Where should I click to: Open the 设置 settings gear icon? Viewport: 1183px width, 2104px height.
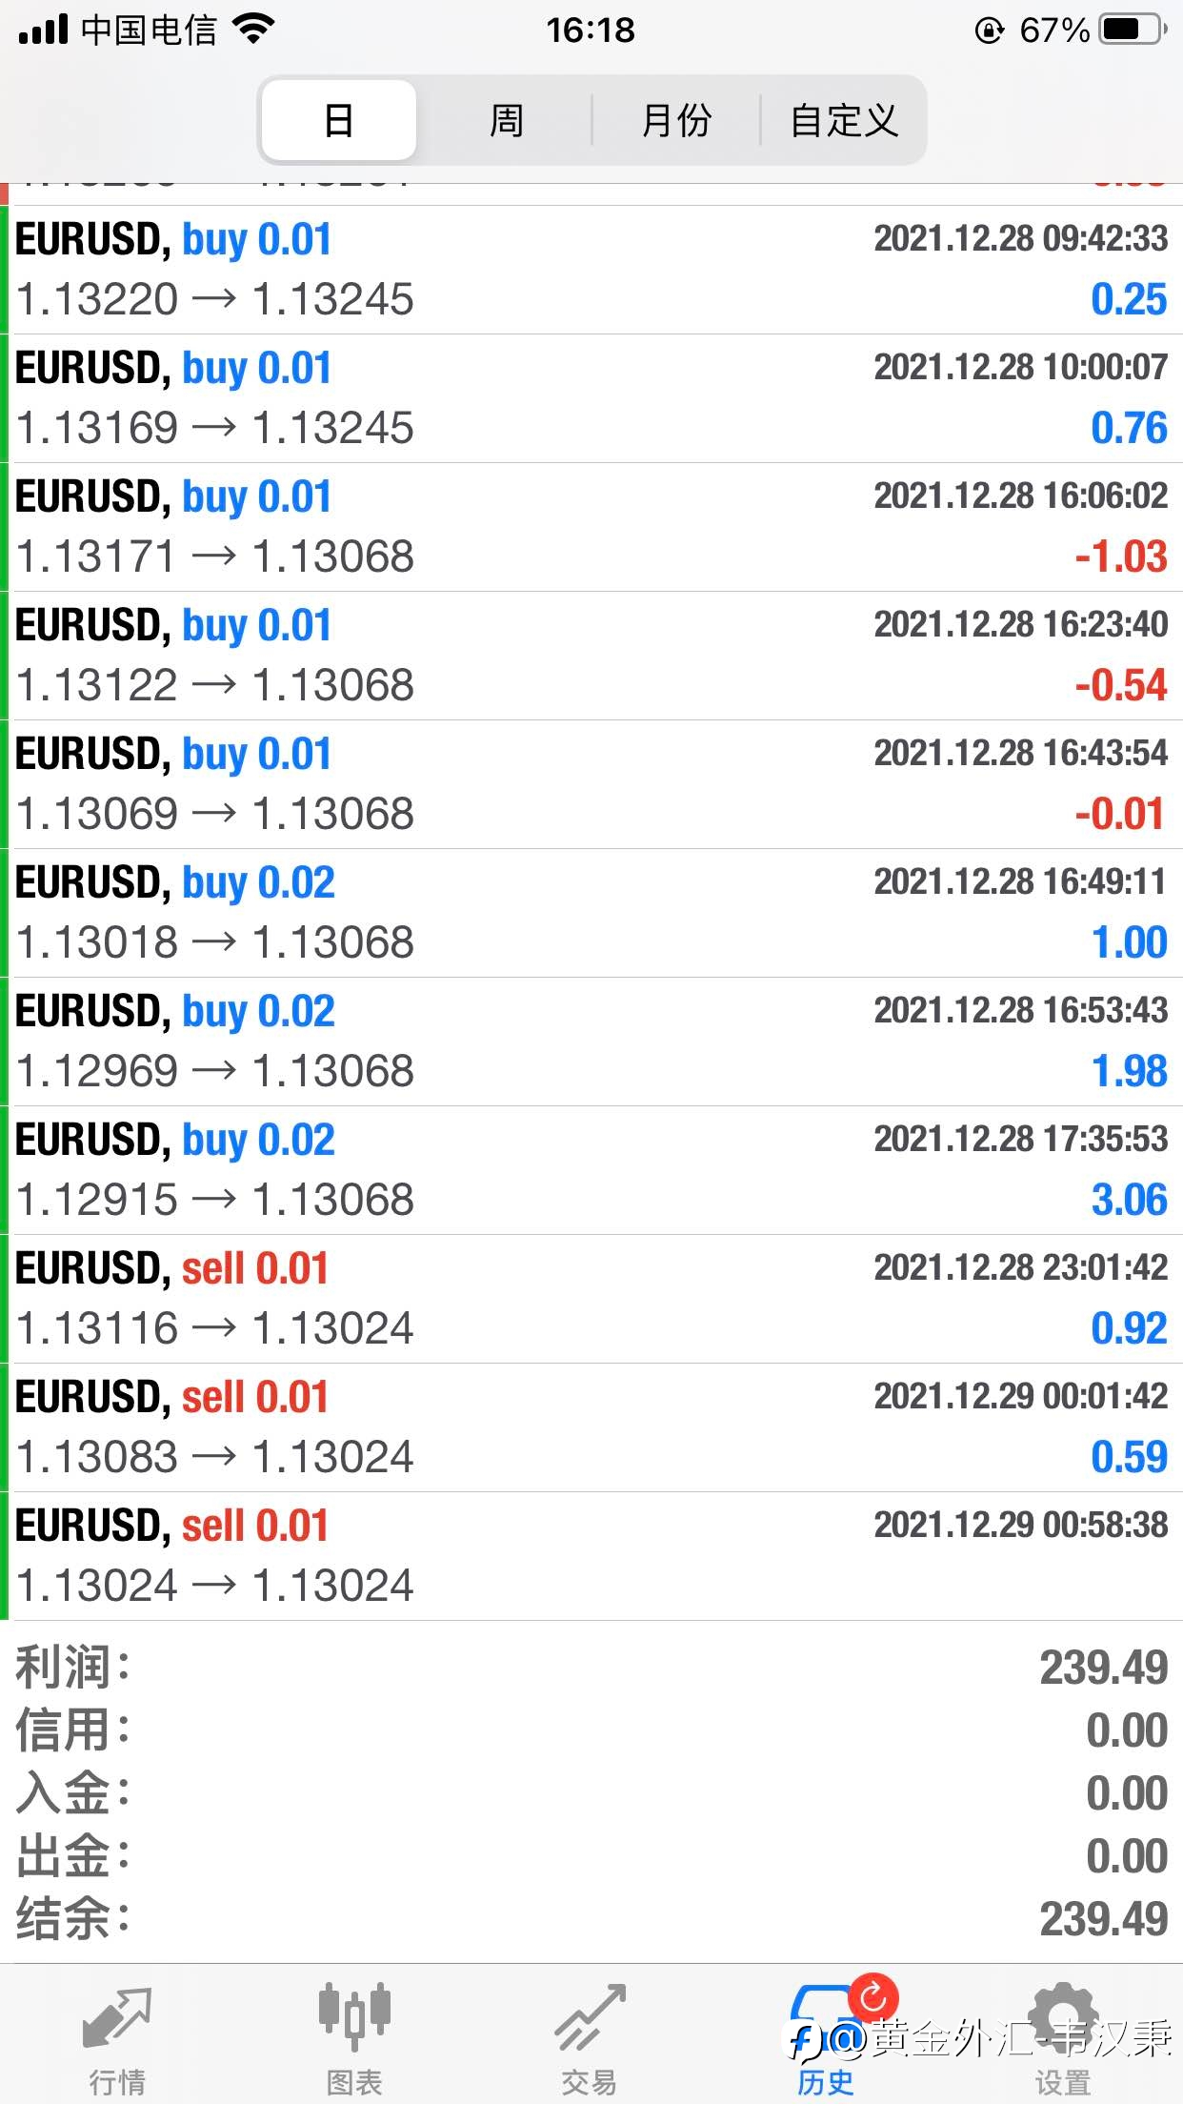[1063, 2016]
